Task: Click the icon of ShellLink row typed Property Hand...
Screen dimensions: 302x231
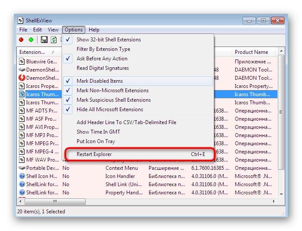Action: coord(22,193)
